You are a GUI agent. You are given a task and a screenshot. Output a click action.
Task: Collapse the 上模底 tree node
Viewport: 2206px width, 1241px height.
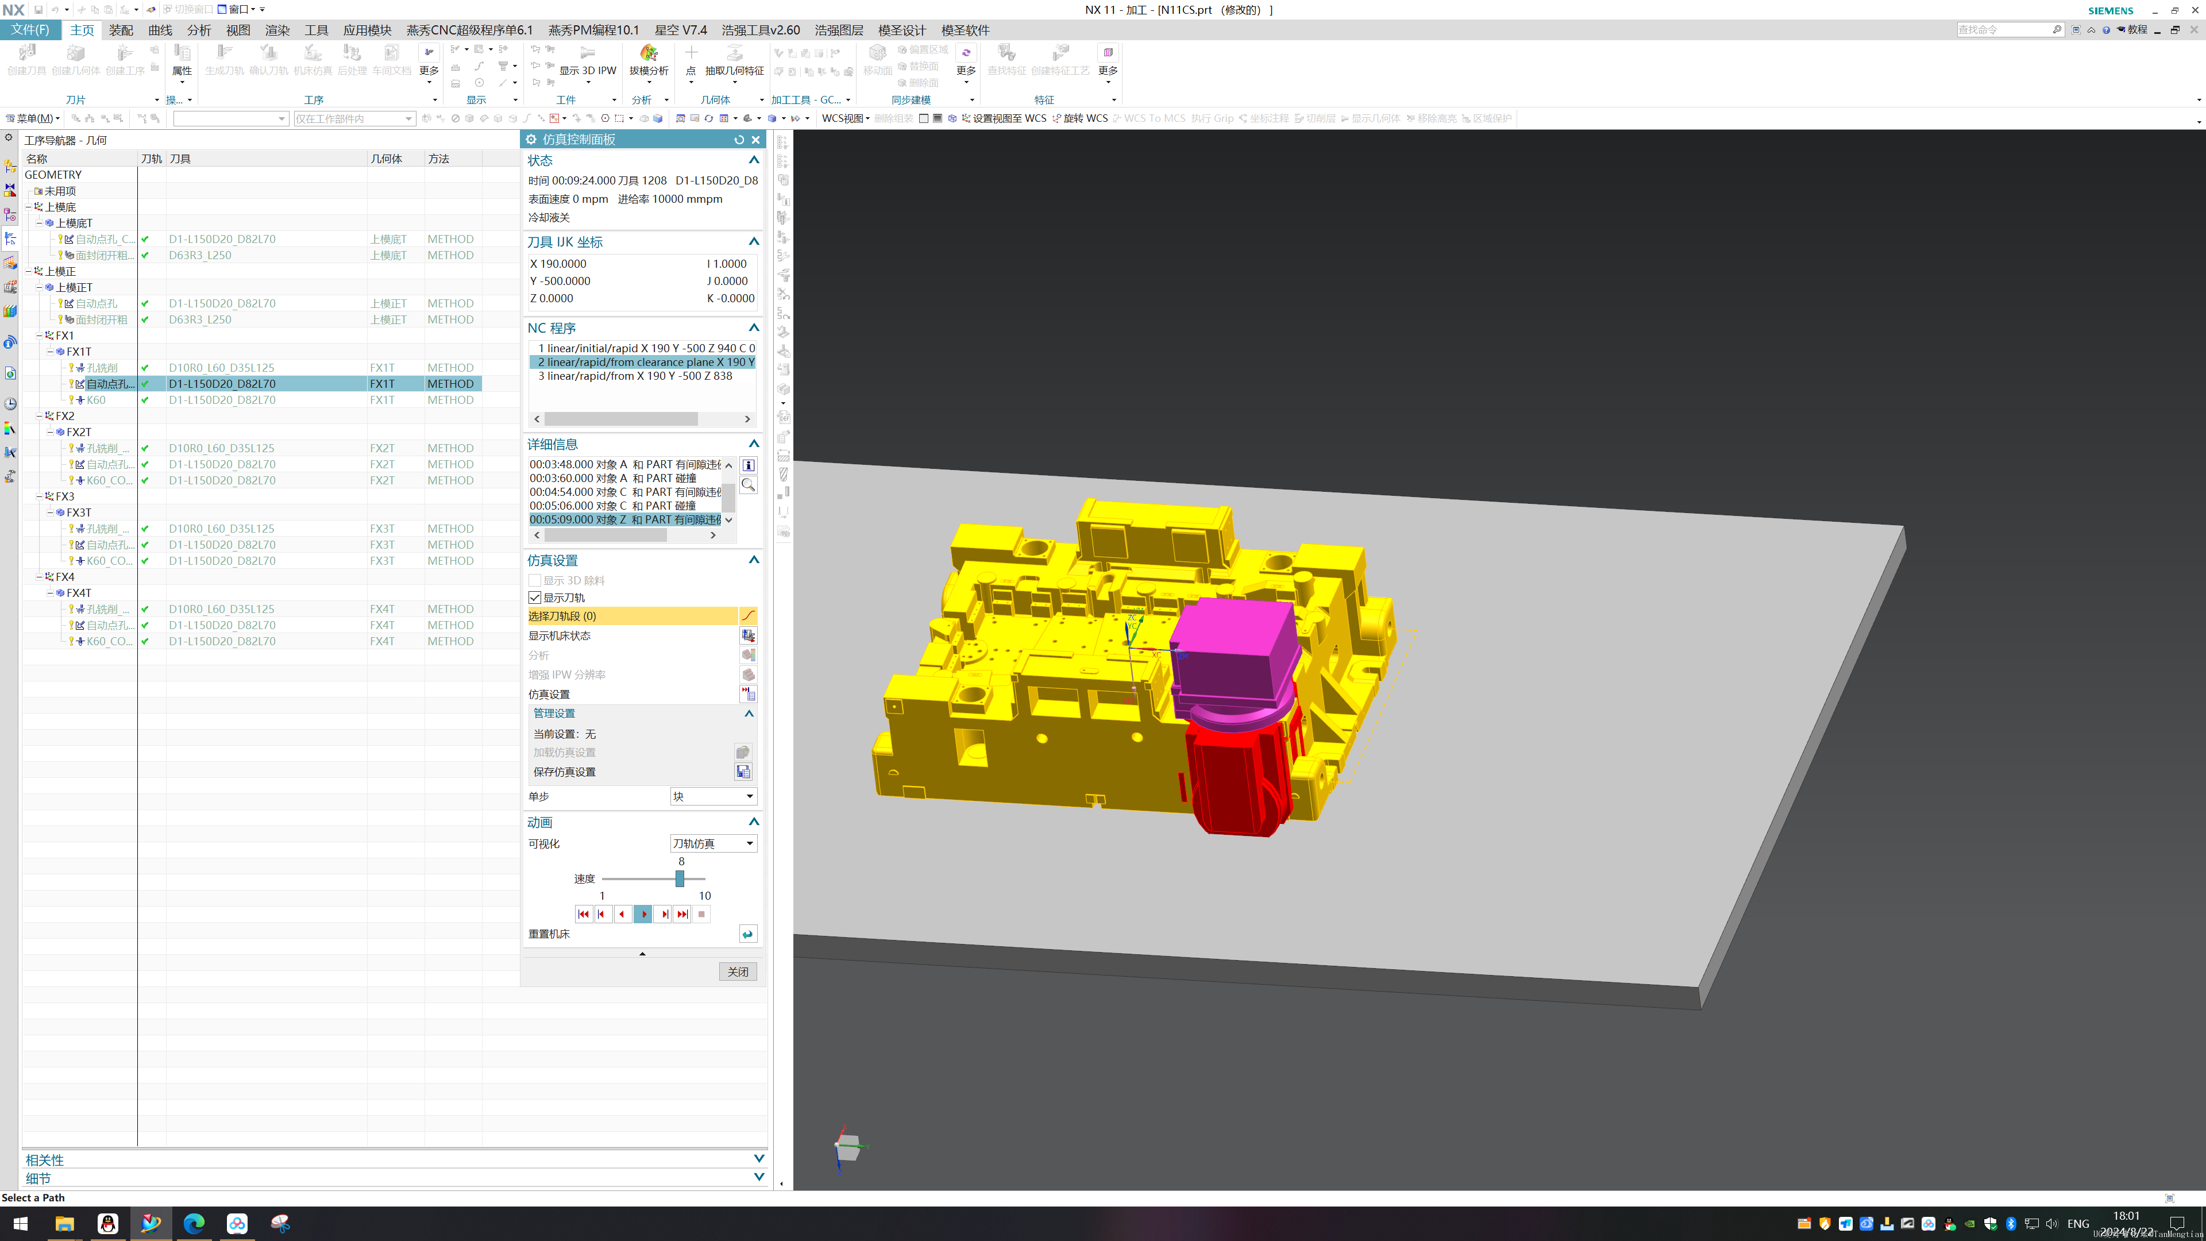28,207
